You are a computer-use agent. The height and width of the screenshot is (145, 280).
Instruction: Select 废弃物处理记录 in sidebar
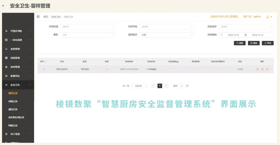[16, 117]
